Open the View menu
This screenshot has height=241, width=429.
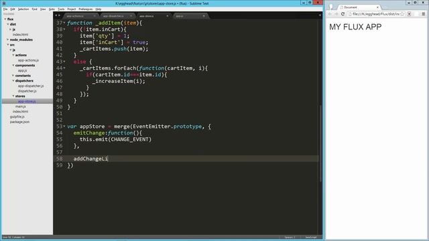pos(43,9)
